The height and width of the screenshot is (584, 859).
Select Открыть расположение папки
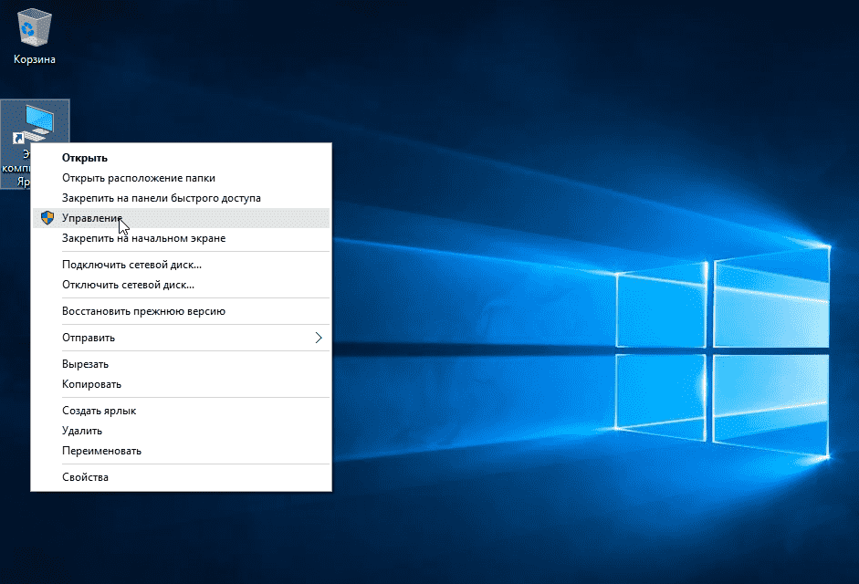pyautogui.click(x=138, y=178)
